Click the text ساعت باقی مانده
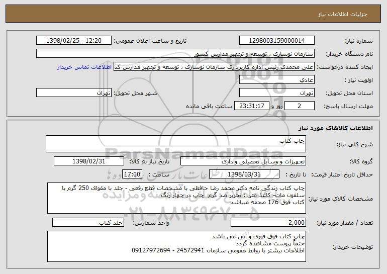The height and width of the screenshot is (274, 387). [209, 106]
